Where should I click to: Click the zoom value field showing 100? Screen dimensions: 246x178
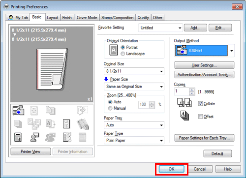pos(144,105)
